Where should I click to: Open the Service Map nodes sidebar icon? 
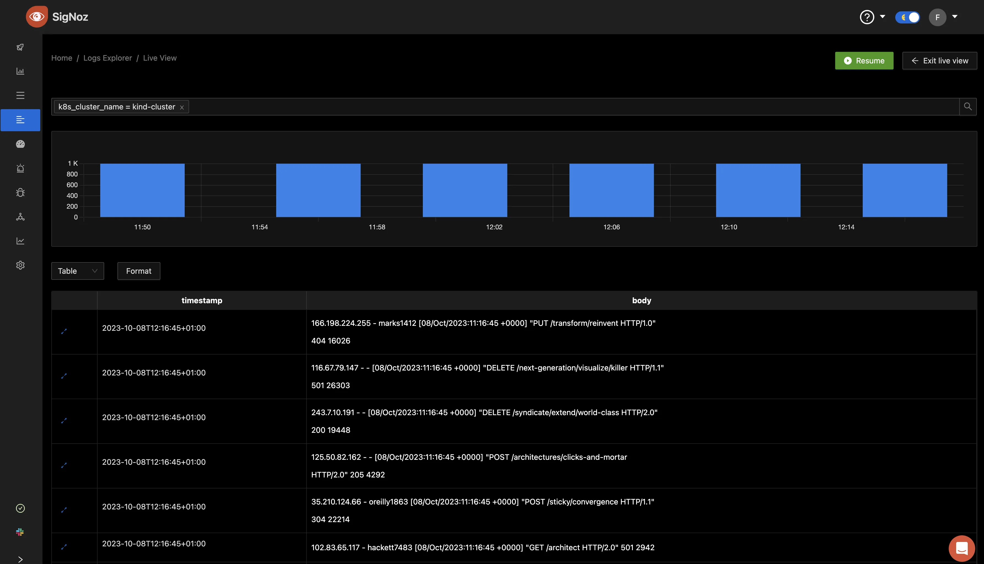click(20, 217)
